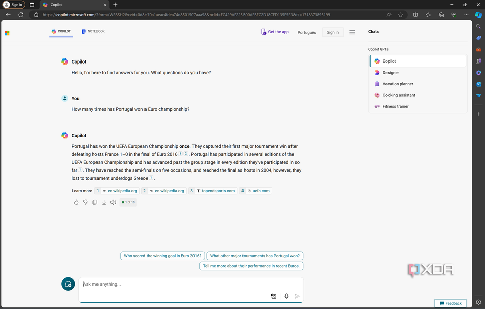Click the Sign in profile button in title bar
This screenshot has width=485, height=309.
click(14, 5)
